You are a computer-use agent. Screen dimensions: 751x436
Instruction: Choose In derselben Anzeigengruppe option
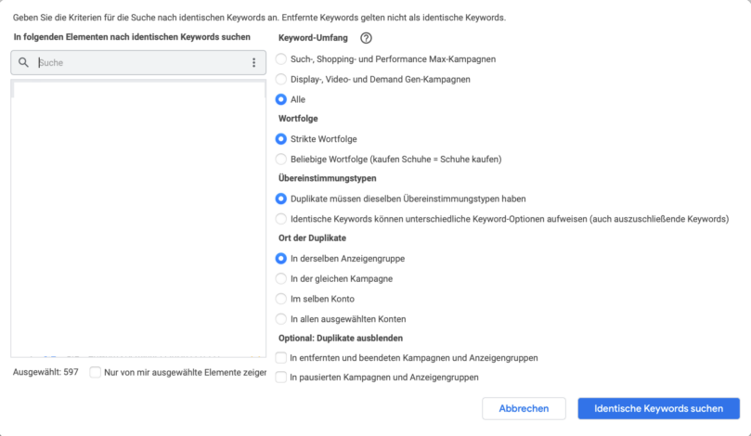281,259
